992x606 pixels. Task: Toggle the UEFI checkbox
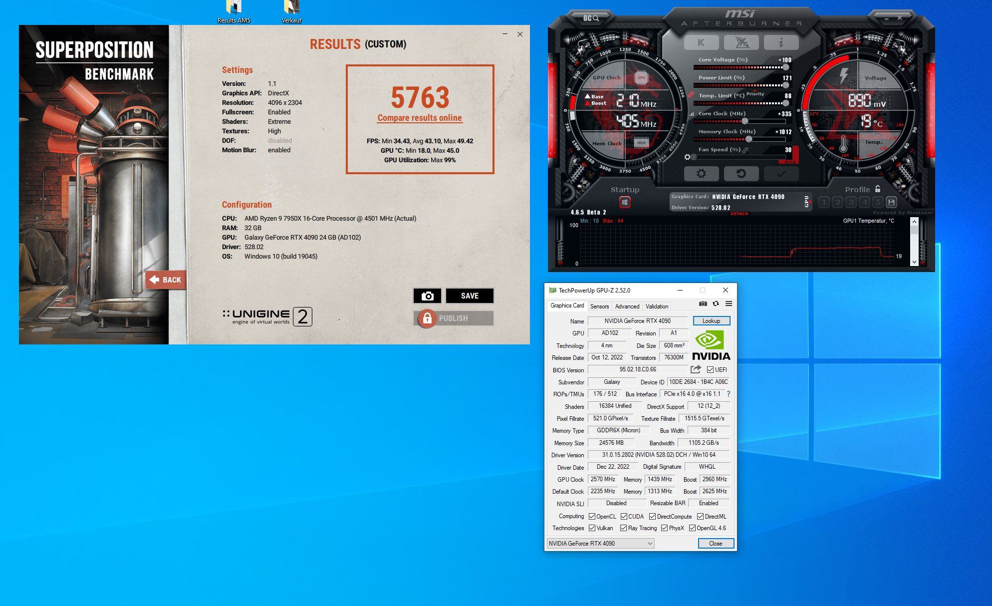(x=710, y=370)
